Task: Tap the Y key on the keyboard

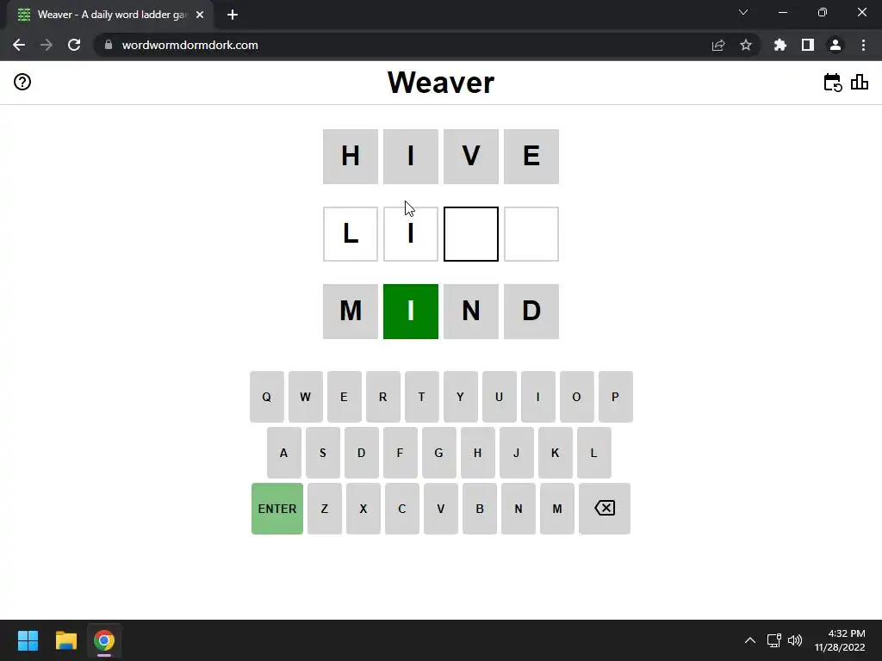Action: coord(461,397)
